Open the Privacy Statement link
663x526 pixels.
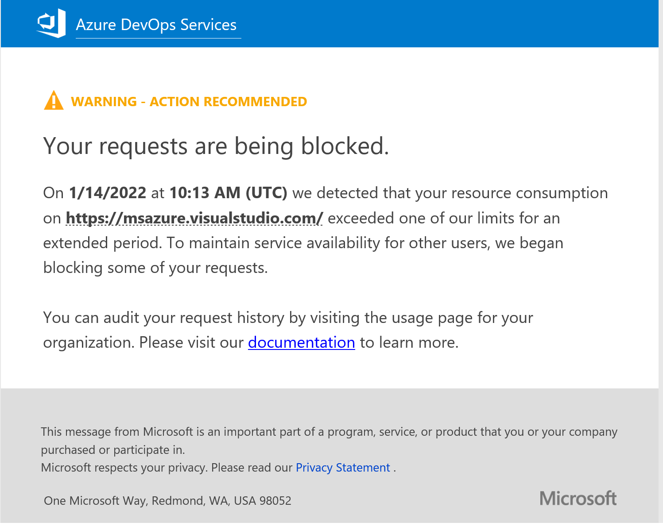pos(343,468)
